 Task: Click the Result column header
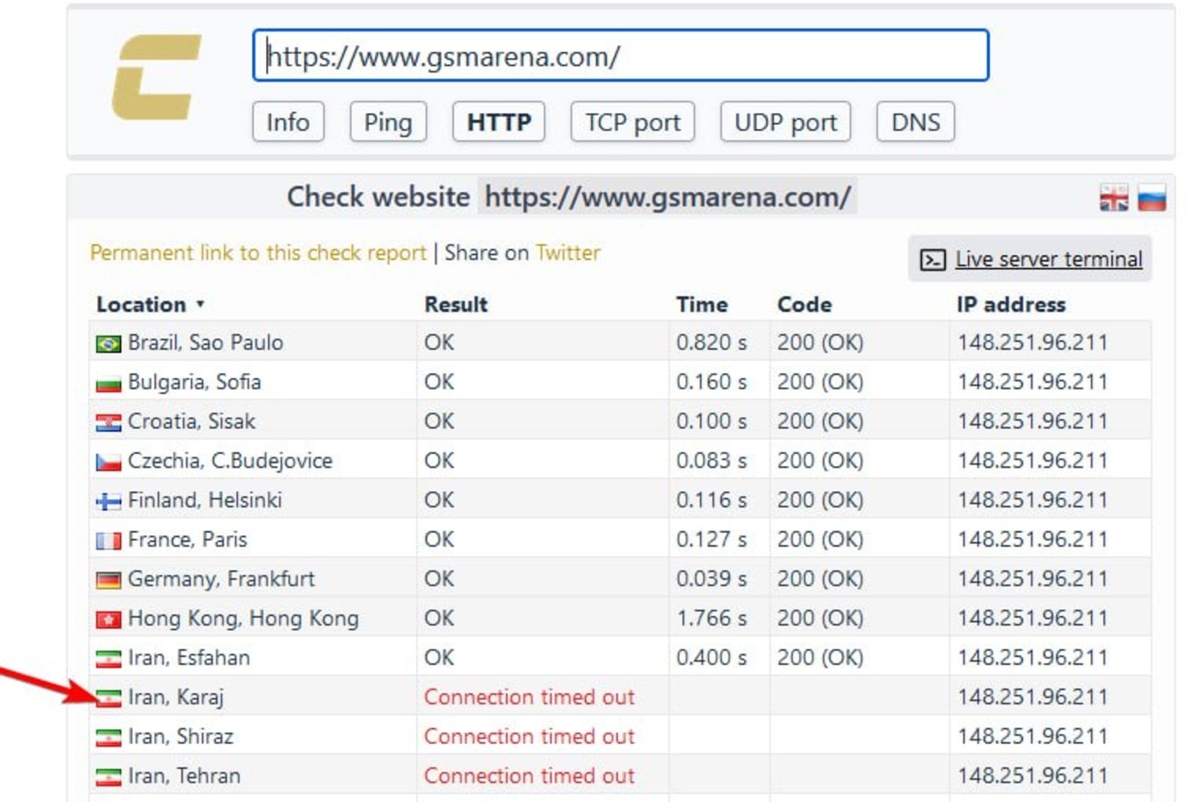click(x=456, y=304)
